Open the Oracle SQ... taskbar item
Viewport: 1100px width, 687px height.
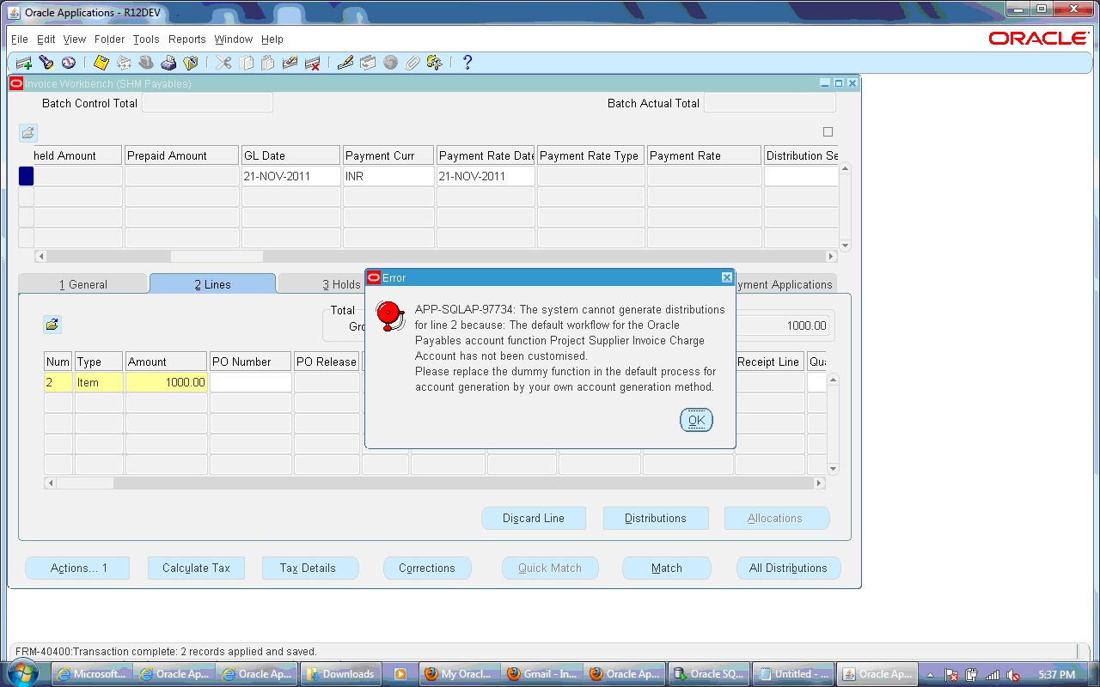(x=708, y=674)
